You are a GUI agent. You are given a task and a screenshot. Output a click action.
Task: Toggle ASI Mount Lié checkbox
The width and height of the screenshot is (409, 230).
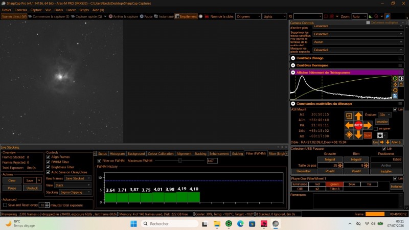(395, 109)
